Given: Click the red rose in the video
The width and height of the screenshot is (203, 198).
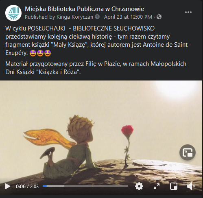Looking at the screenshot, I should (x=127, y=131).
